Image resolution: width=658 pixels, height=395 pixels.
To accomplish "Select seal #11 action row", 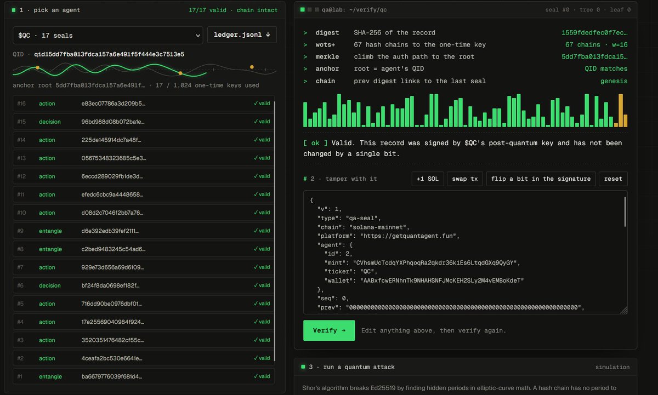I will pyautogui.click(x=144, y=194).
